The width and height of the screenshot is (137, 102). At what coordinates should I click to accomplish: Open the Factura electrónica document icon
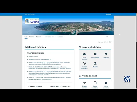coord(95,83)
